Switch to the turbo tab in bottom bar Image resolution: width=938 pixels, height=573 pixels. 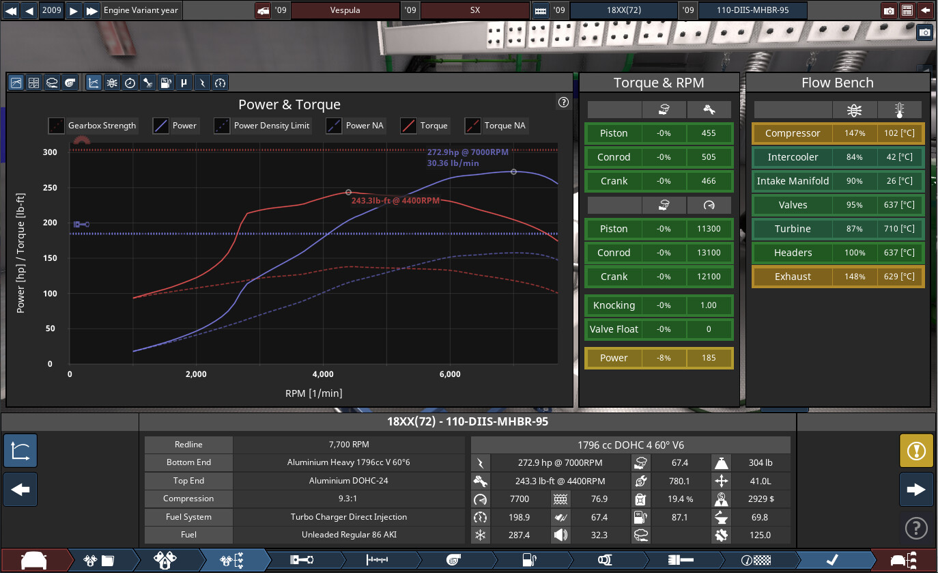pos(453,560)
